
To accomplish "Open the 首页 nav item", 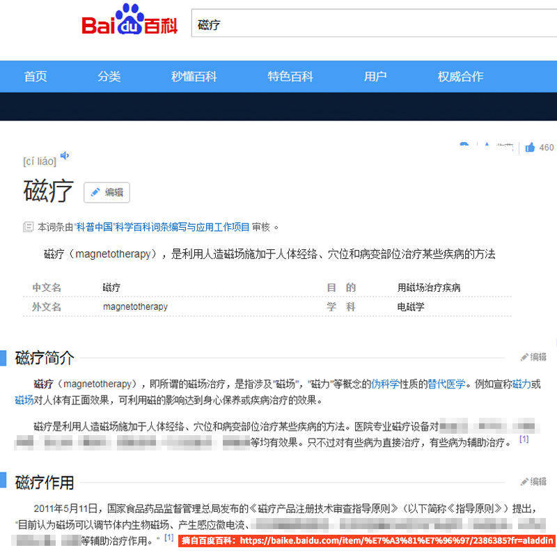I will coord(36,77).
